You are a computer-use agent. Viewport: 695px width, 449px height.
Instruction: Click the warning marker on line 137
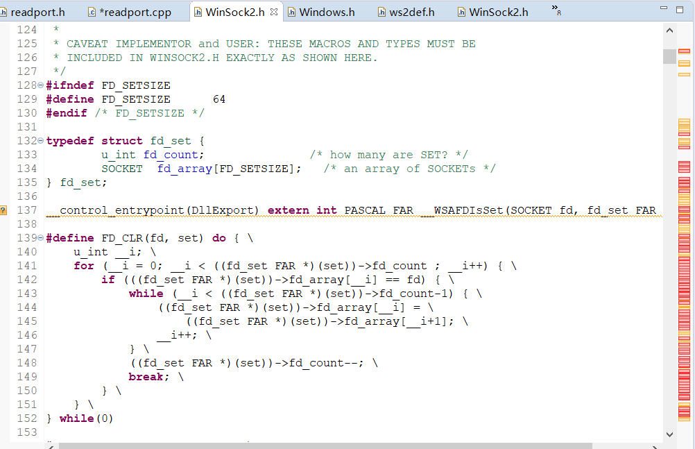3,210
